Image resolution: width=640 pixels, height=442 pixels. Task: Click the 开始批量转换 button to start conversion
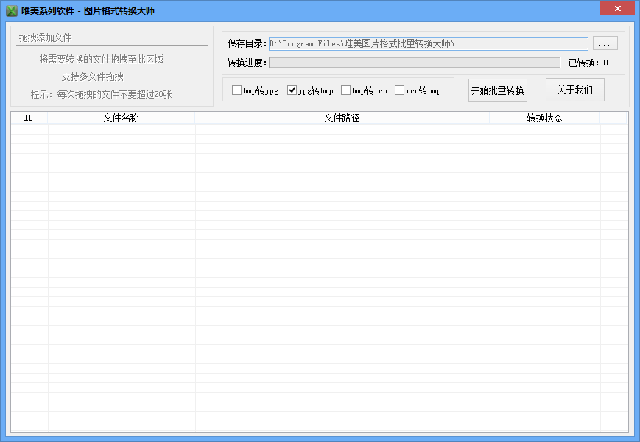point(496,90)
